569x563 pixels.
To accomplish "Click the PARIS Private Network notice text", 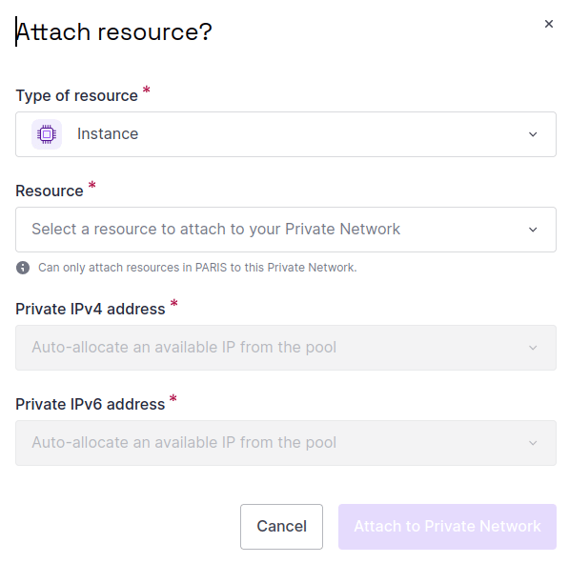I will click(x=197, y=268).
